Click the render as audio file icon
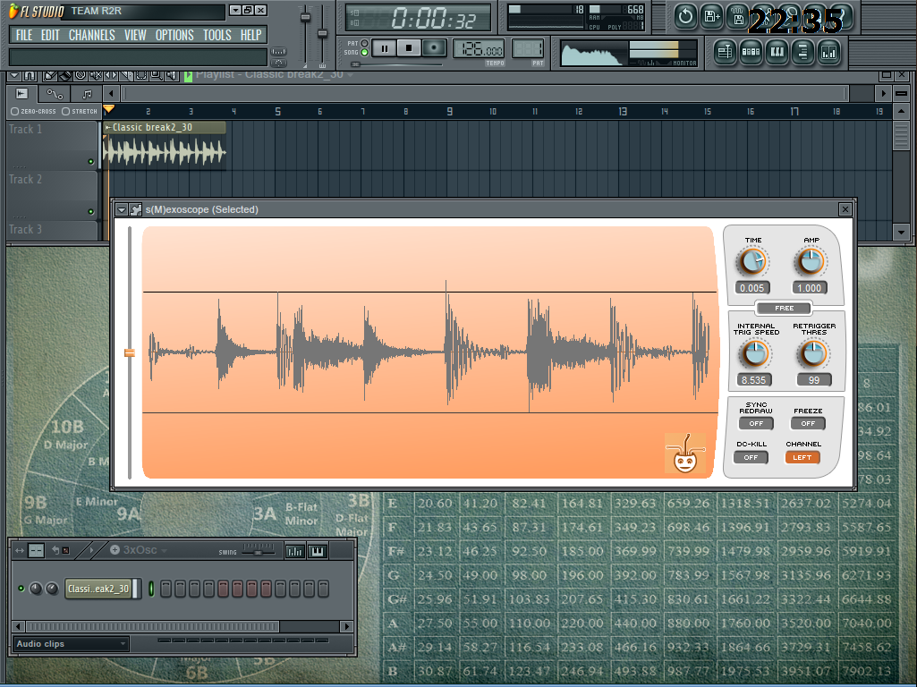This screenshot has height=687, width=917. (738, 16)
